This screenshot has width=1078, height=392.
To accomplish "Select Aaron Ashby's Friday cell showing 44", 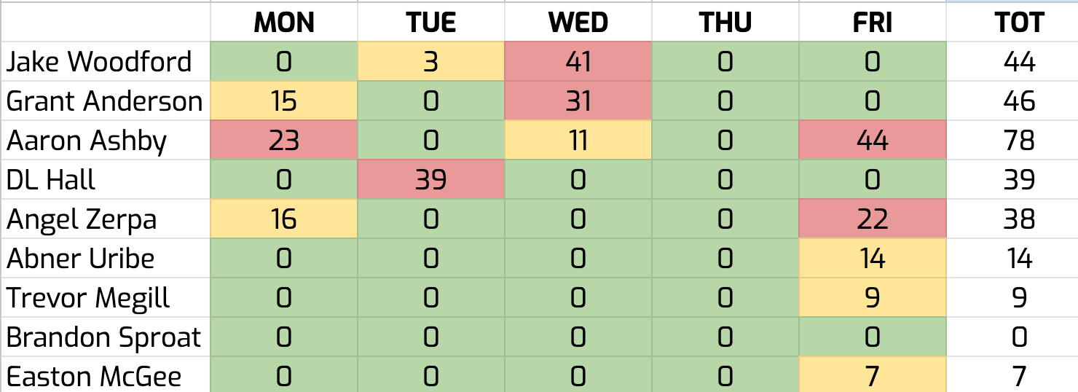I will (872, 141).
